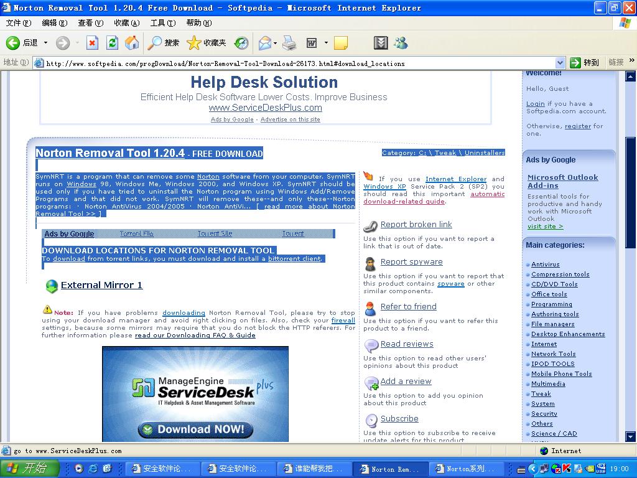Click the Add a review bubble icon
Viewport: 637px width, 478px height.
pos(371,383)
